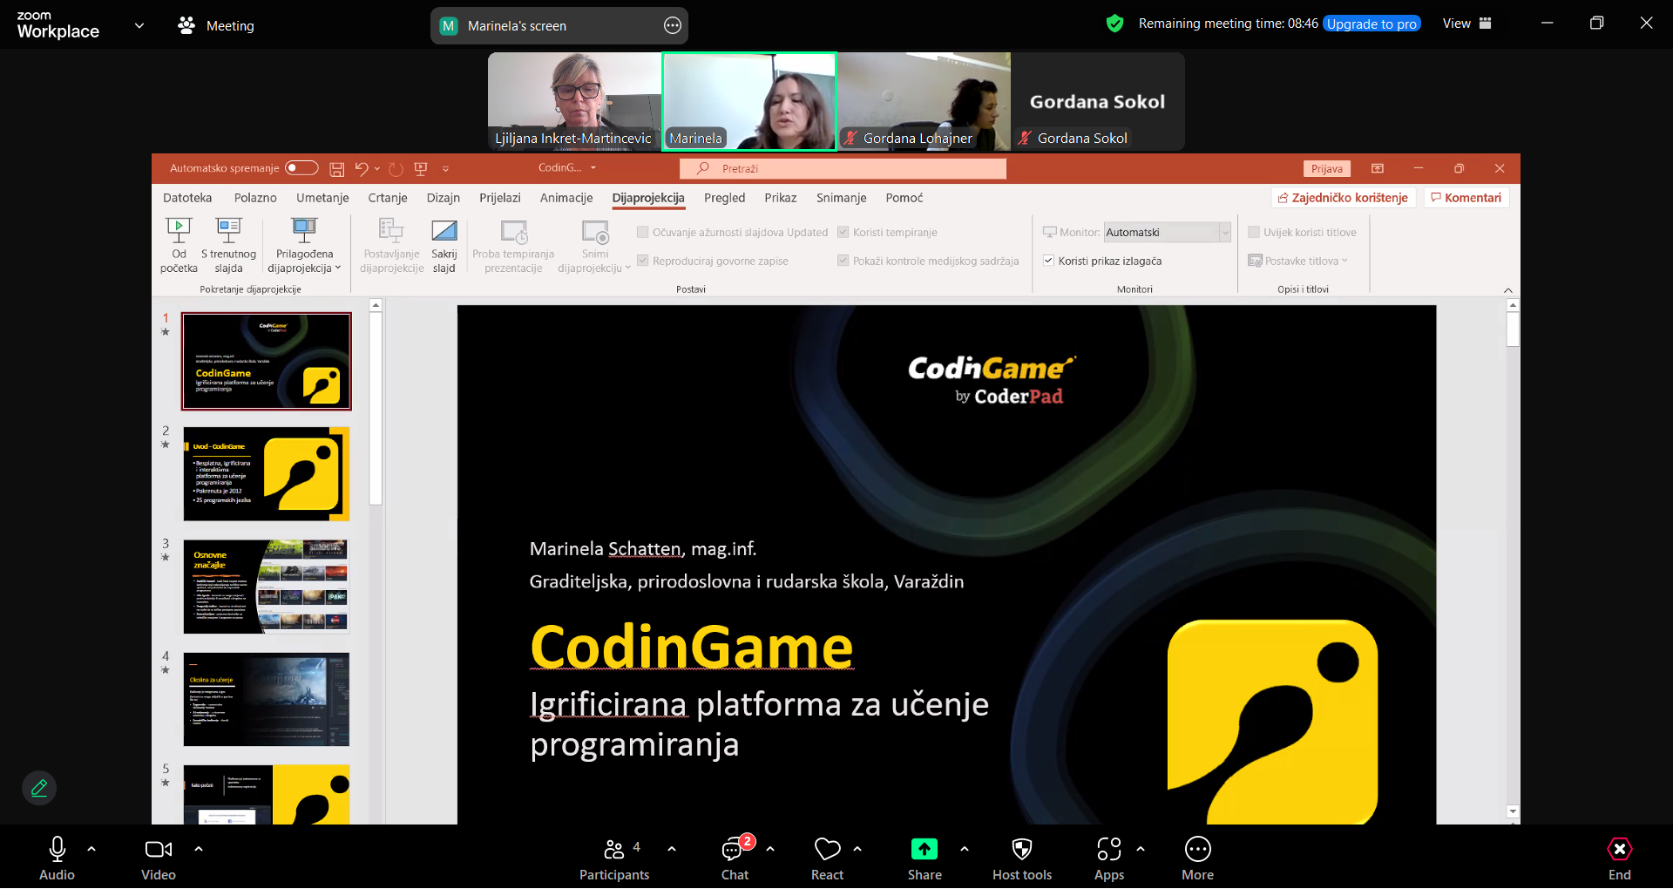Image resolution: width=1673 pixels, height=889 pixels.
Task: Click the green Share screen icon
Action: point(925,849)
